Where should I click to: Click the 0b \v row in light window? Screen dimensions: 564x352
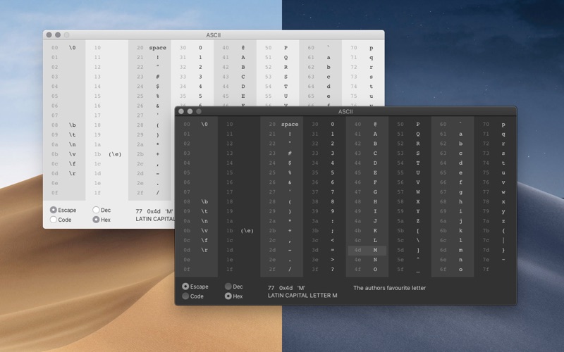(64, 154)
